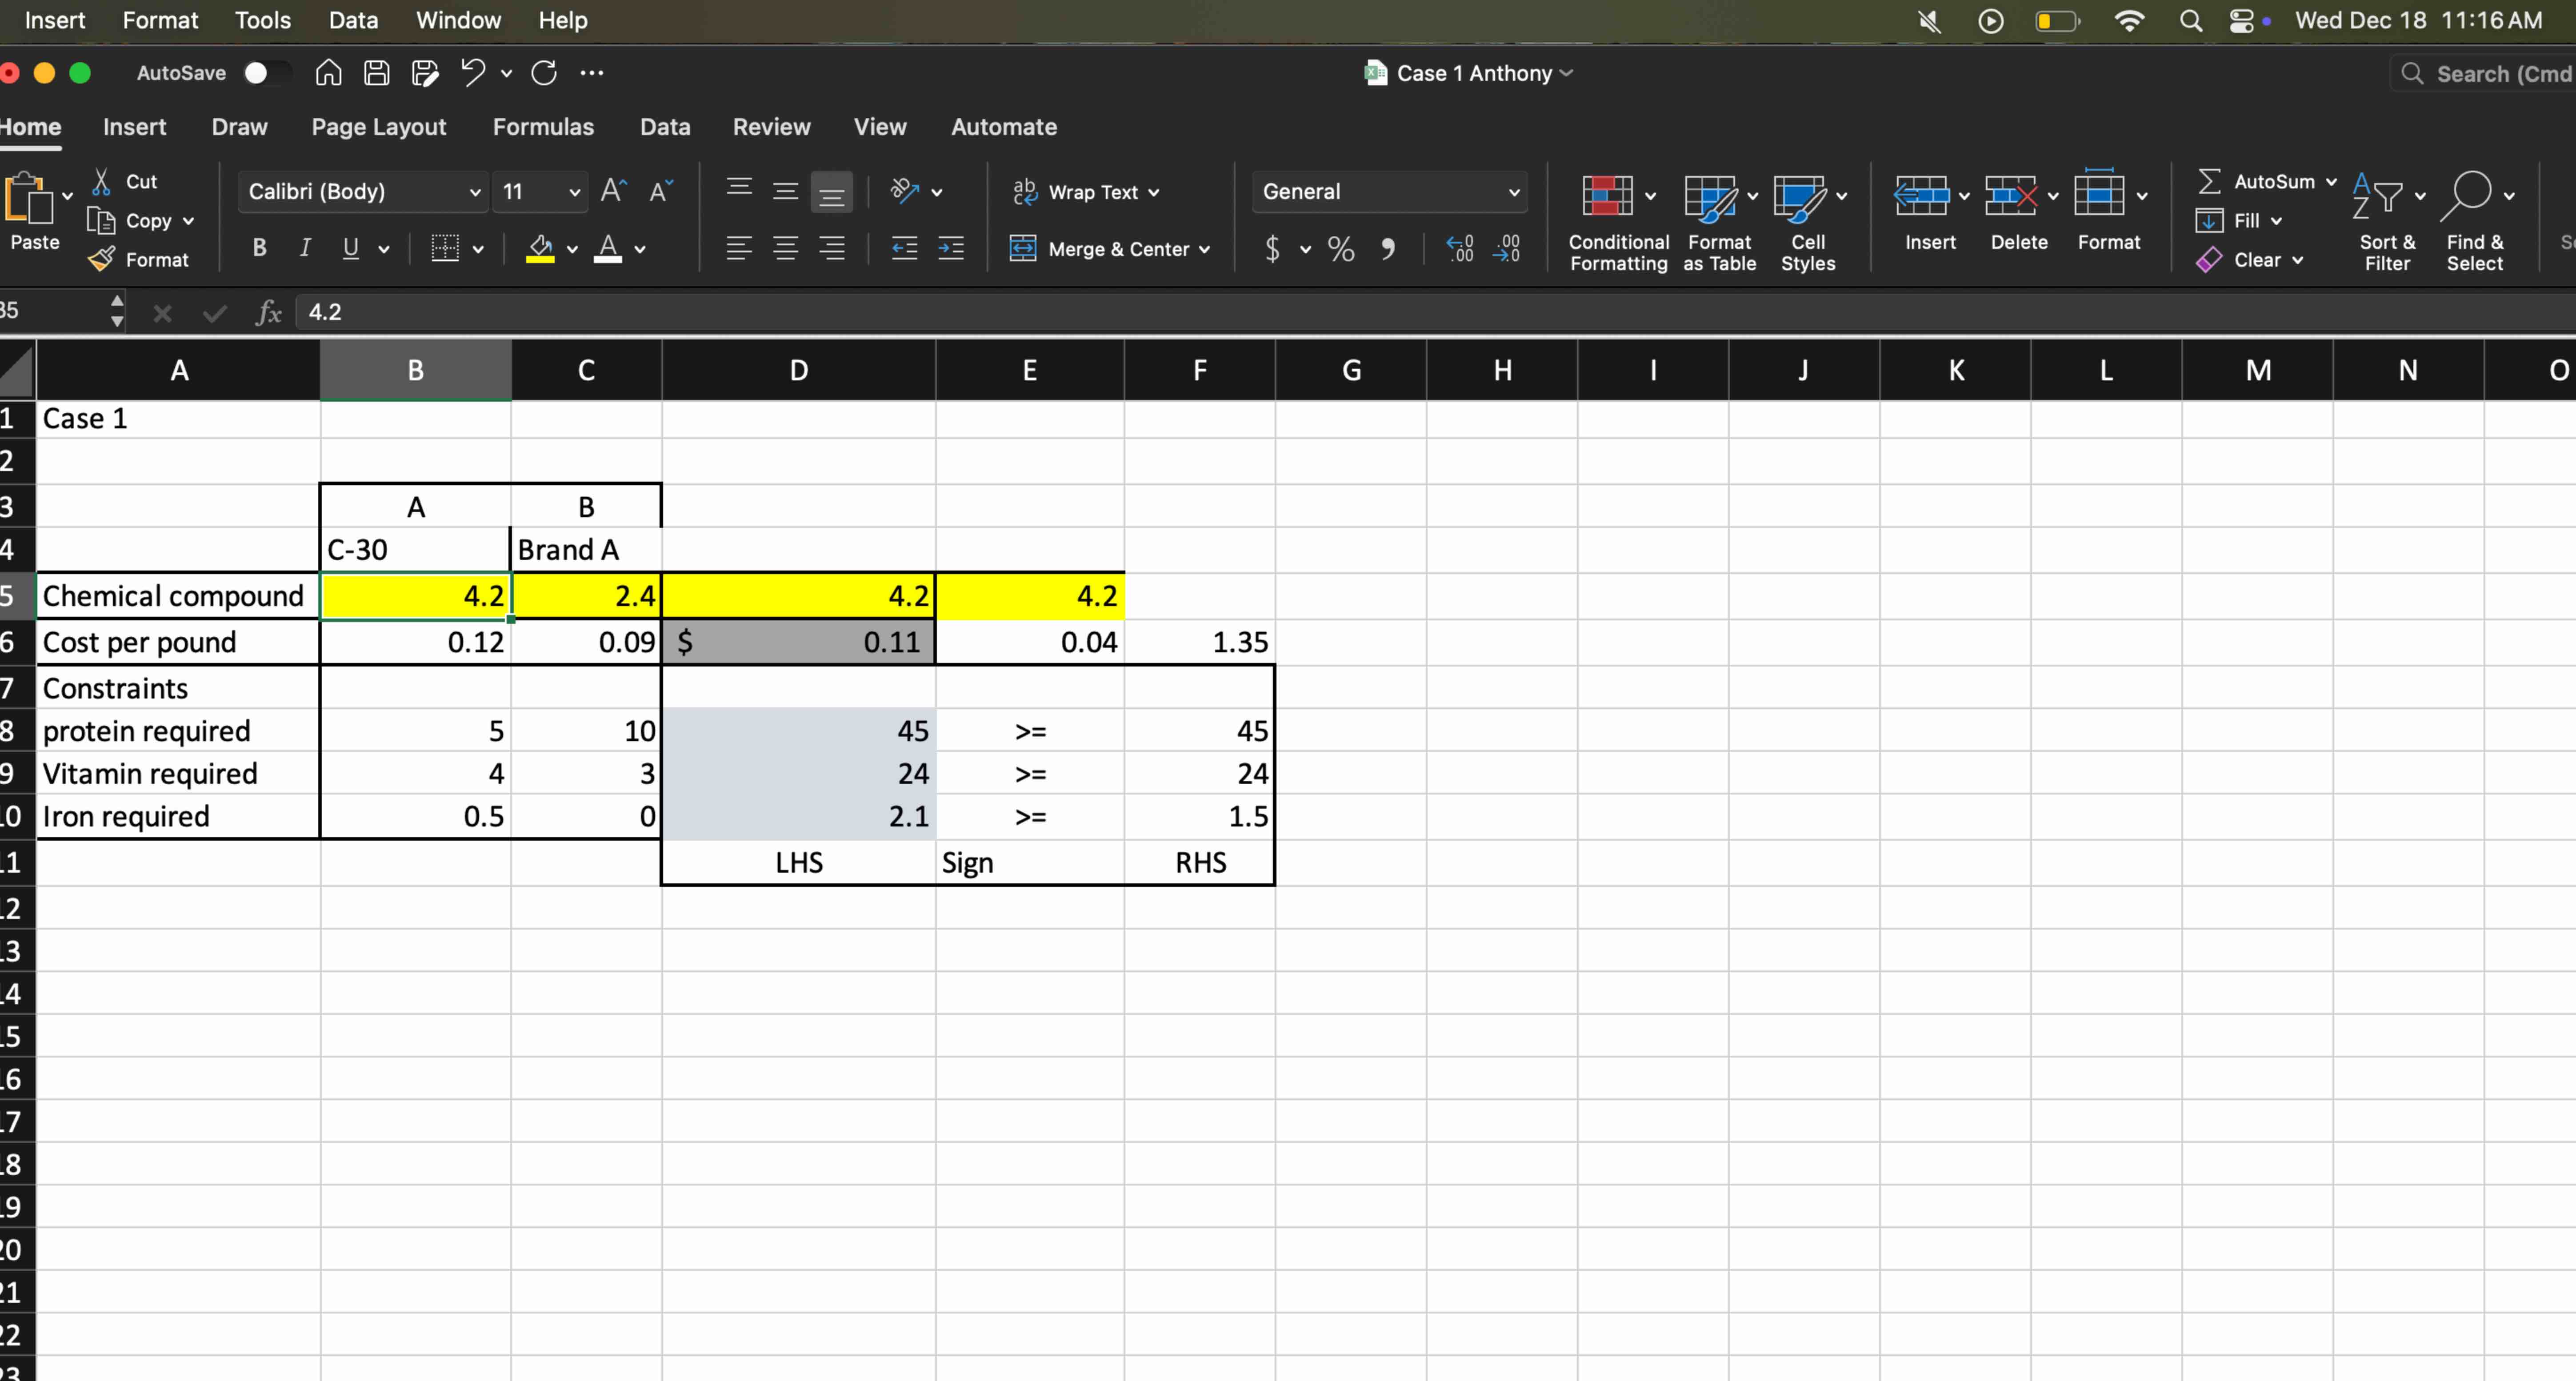2576x1381 pixels.
Task: Open the General number format dropdown
Action: pos(1513,192)
